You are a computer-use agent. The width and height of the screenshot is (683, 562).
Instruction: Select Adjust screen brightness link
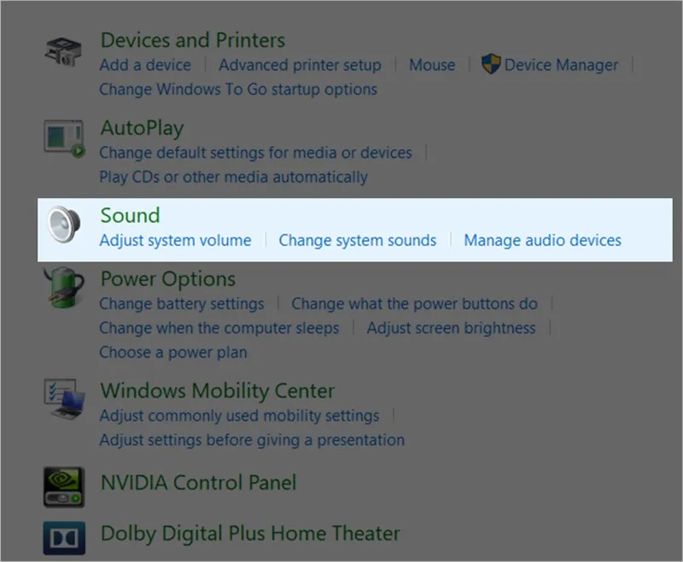pos(451,328)
